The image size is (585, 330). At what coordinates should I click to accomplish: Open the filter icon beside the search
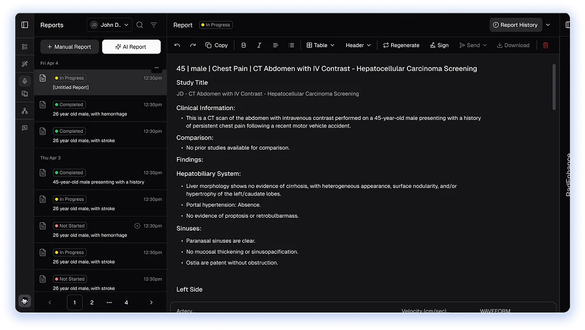click(x=154, y=25)
